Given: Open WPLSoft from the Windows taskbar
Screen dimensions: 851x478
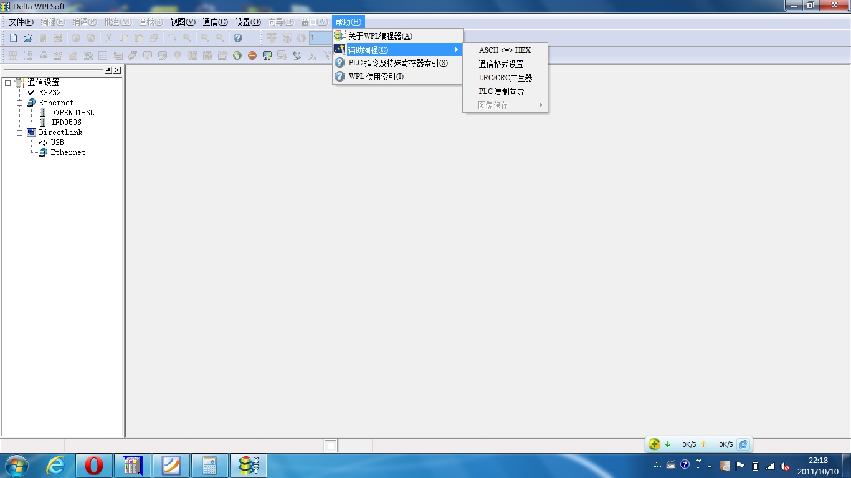Looking at the screenshot, I should click(x=249, y=466).
